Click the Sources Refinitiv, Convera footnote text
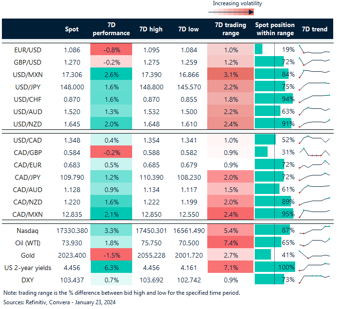 (x=59, y=302)
